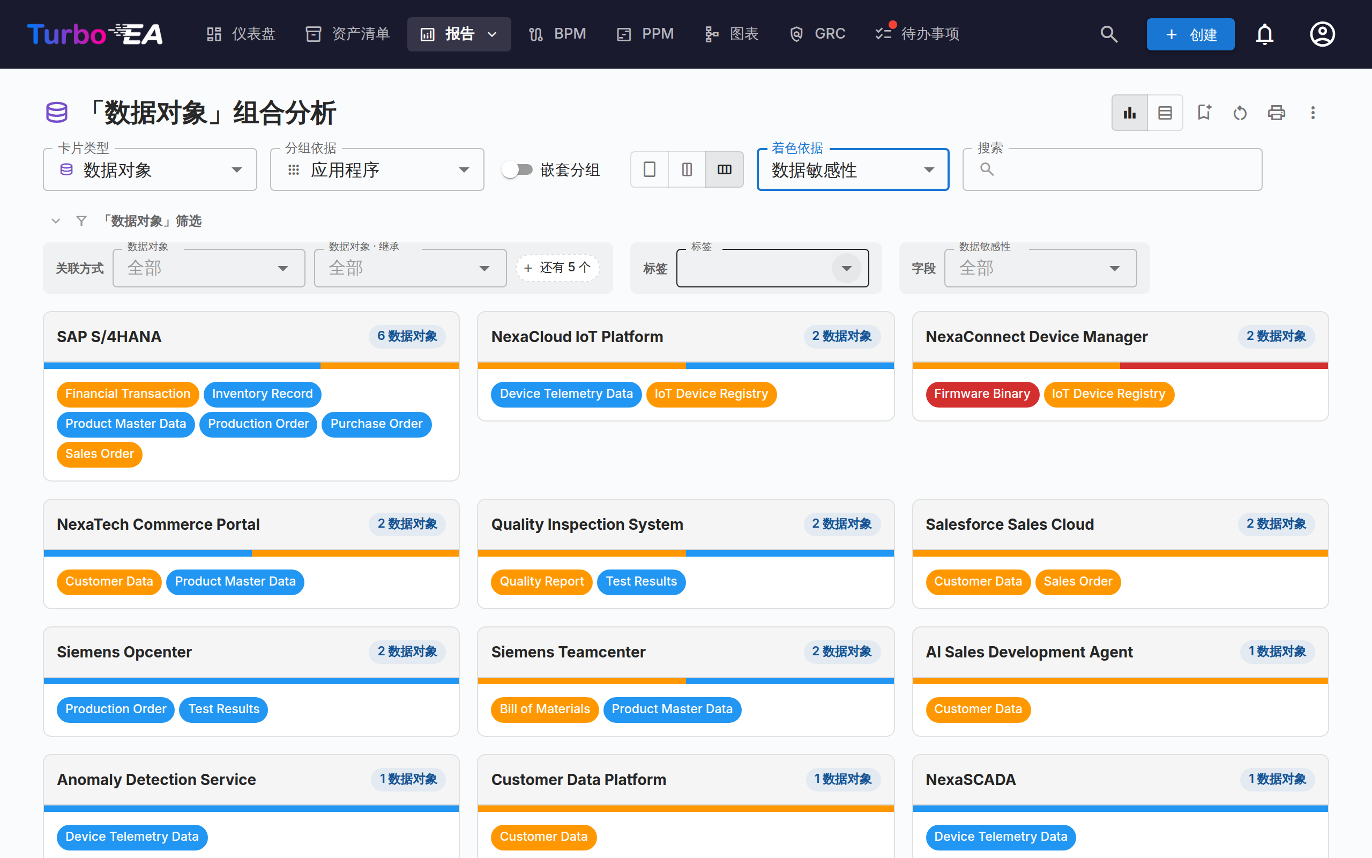Open the 字段 数据敏感性 全部 dropdown
The height and width of the screenshot is (858, 1372).
(x=1040, y=268)
